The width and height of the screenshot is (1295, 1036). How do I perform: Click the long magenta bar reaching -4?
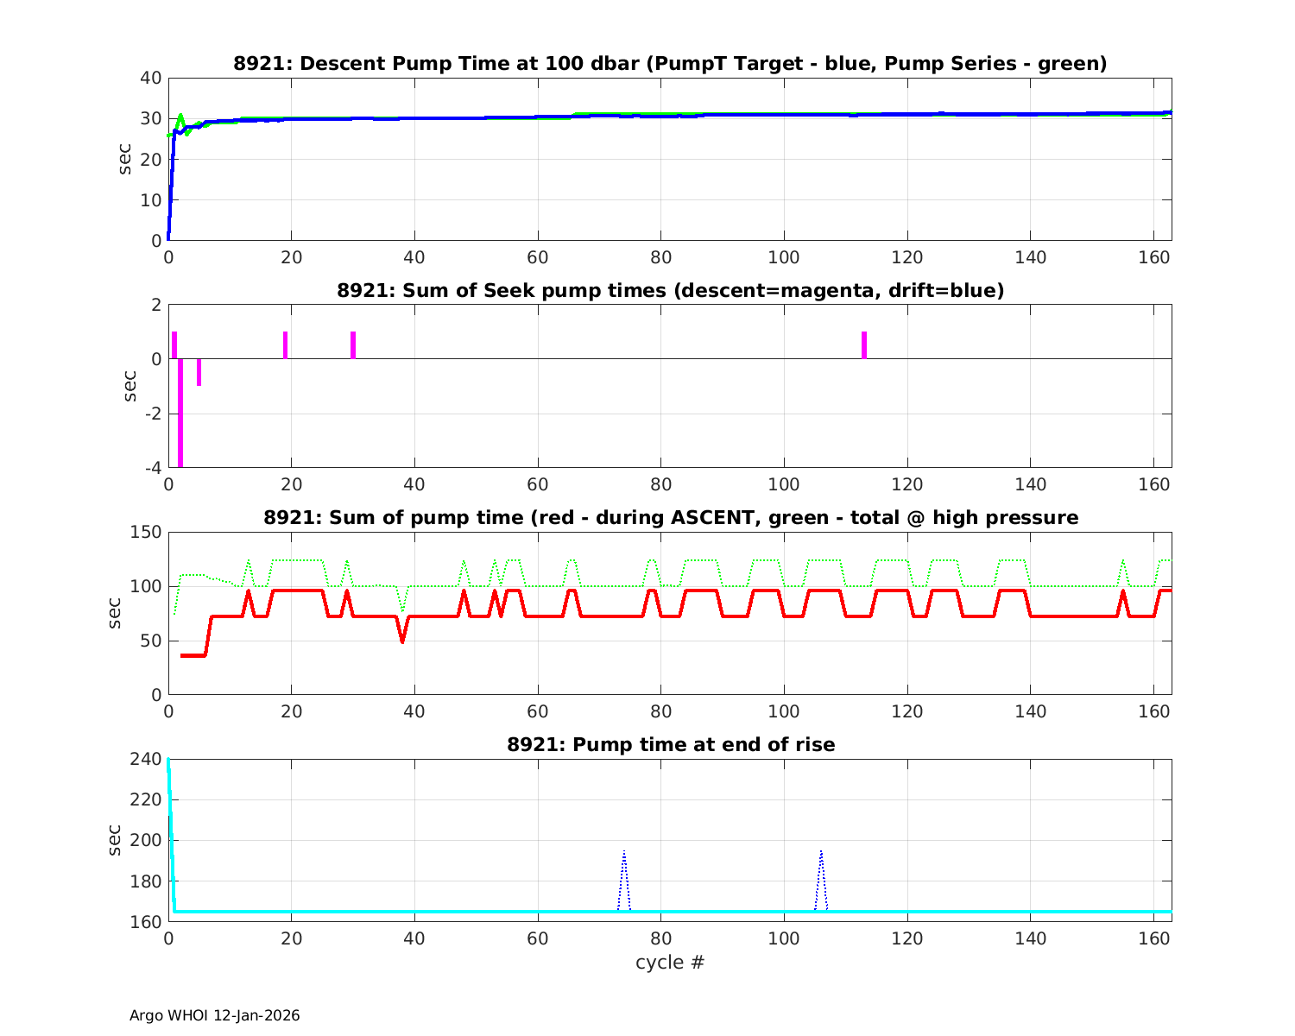(x=180, y=413)
